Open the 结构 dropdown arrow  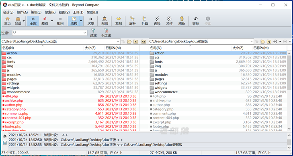point(81,21)
